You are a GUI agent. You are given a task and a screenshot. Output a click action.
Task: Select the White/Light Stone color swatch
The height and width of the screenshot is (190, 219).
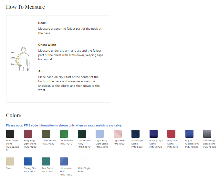pos(82,162)
